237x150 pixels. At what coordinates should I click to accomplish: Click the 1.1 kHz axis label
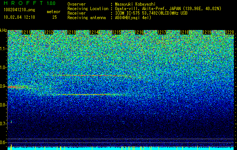3,49
